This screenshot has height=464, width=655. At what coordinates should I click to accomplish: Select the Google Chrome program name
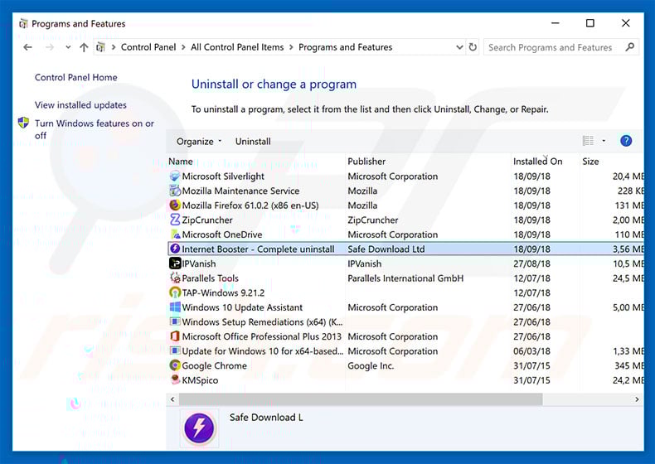[214, 365]
